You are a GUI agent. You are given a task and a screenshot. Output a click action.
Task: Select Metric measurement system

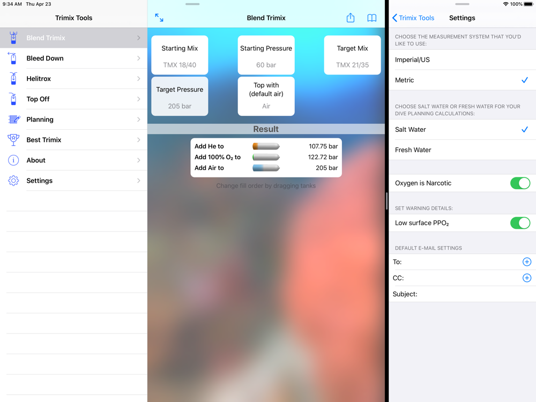[x=463, y=80]
